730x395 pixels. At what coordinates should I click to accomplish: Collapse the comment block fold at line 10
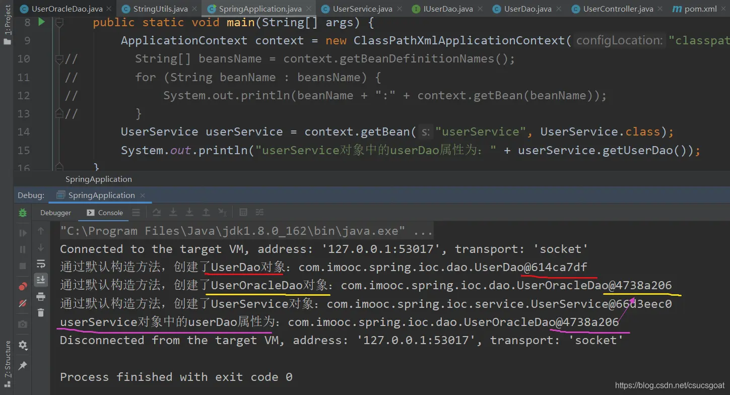(x=59, y=59)
